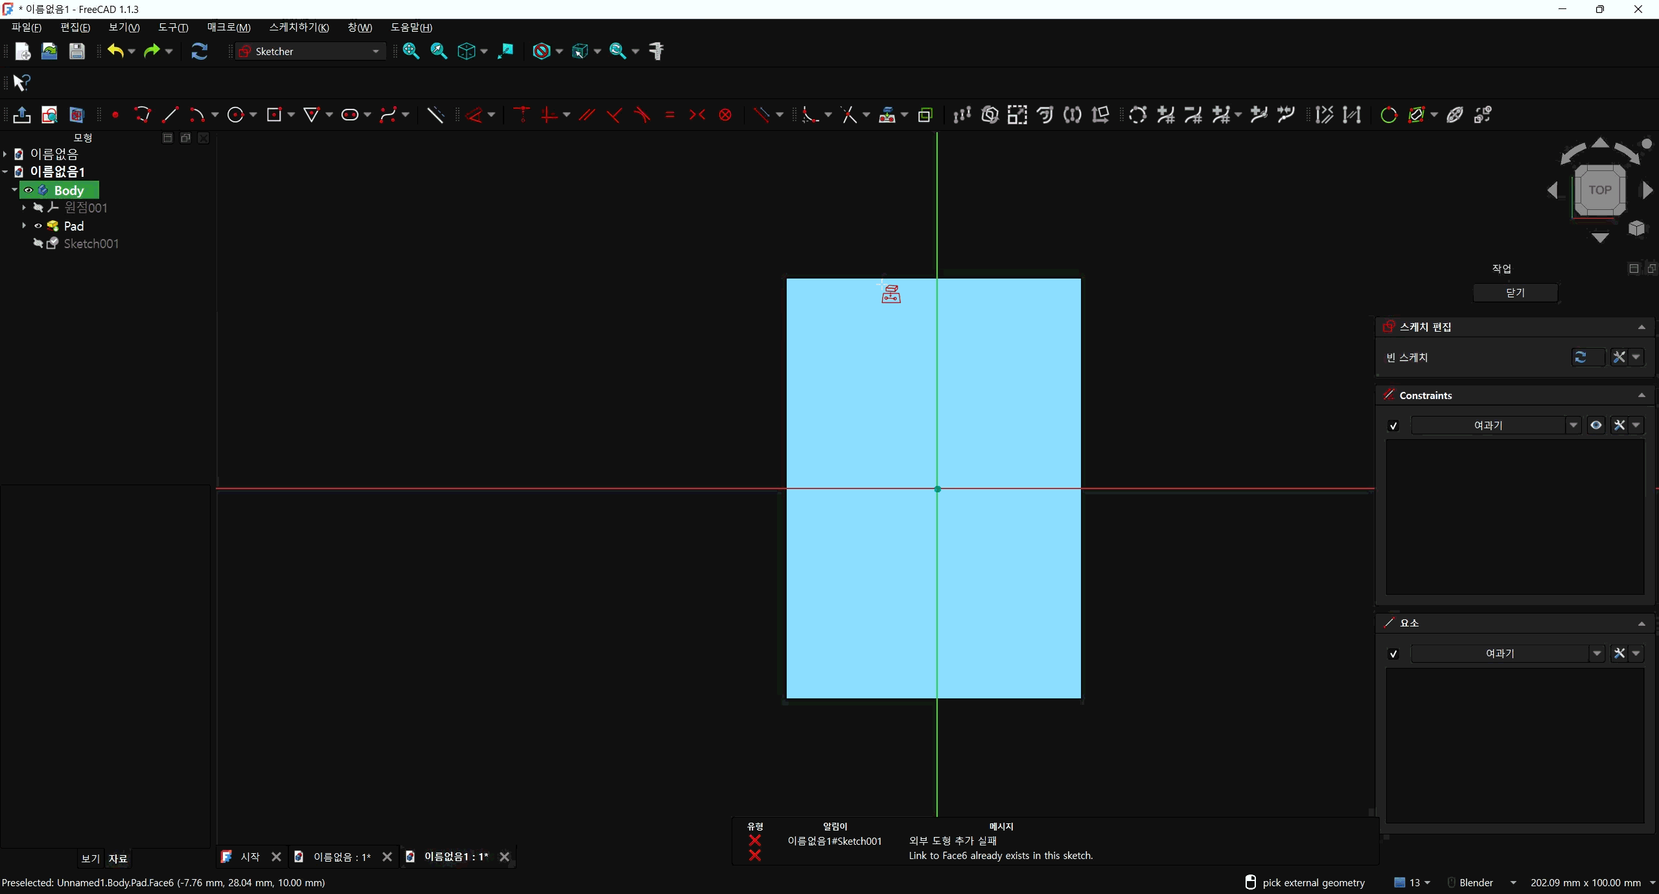Select the Create point tool

[115, 115]
